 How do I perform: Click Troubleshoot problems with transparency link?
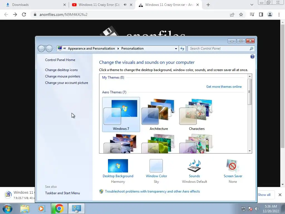coord(152,191)
